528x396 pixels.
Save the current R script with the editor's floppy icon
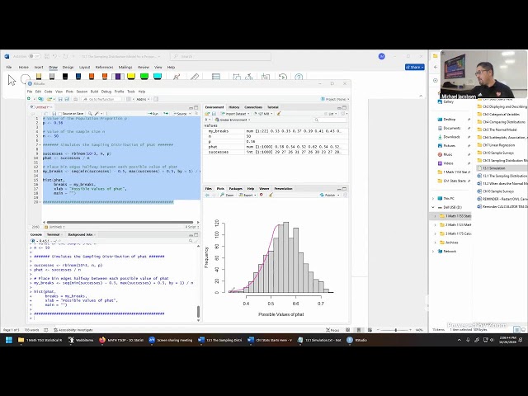(x=54, y=114)
